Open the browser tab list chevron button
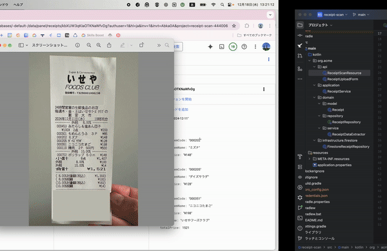 click(x=270, y=15)
